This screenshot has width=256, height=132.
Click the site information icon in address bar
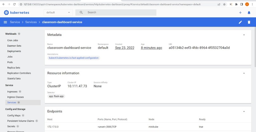click(21, 4)
